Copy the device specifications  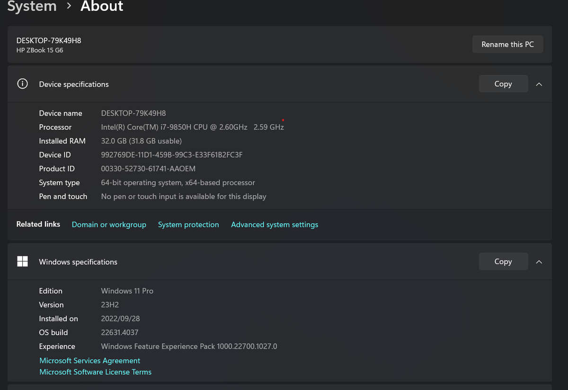(503, 84)
